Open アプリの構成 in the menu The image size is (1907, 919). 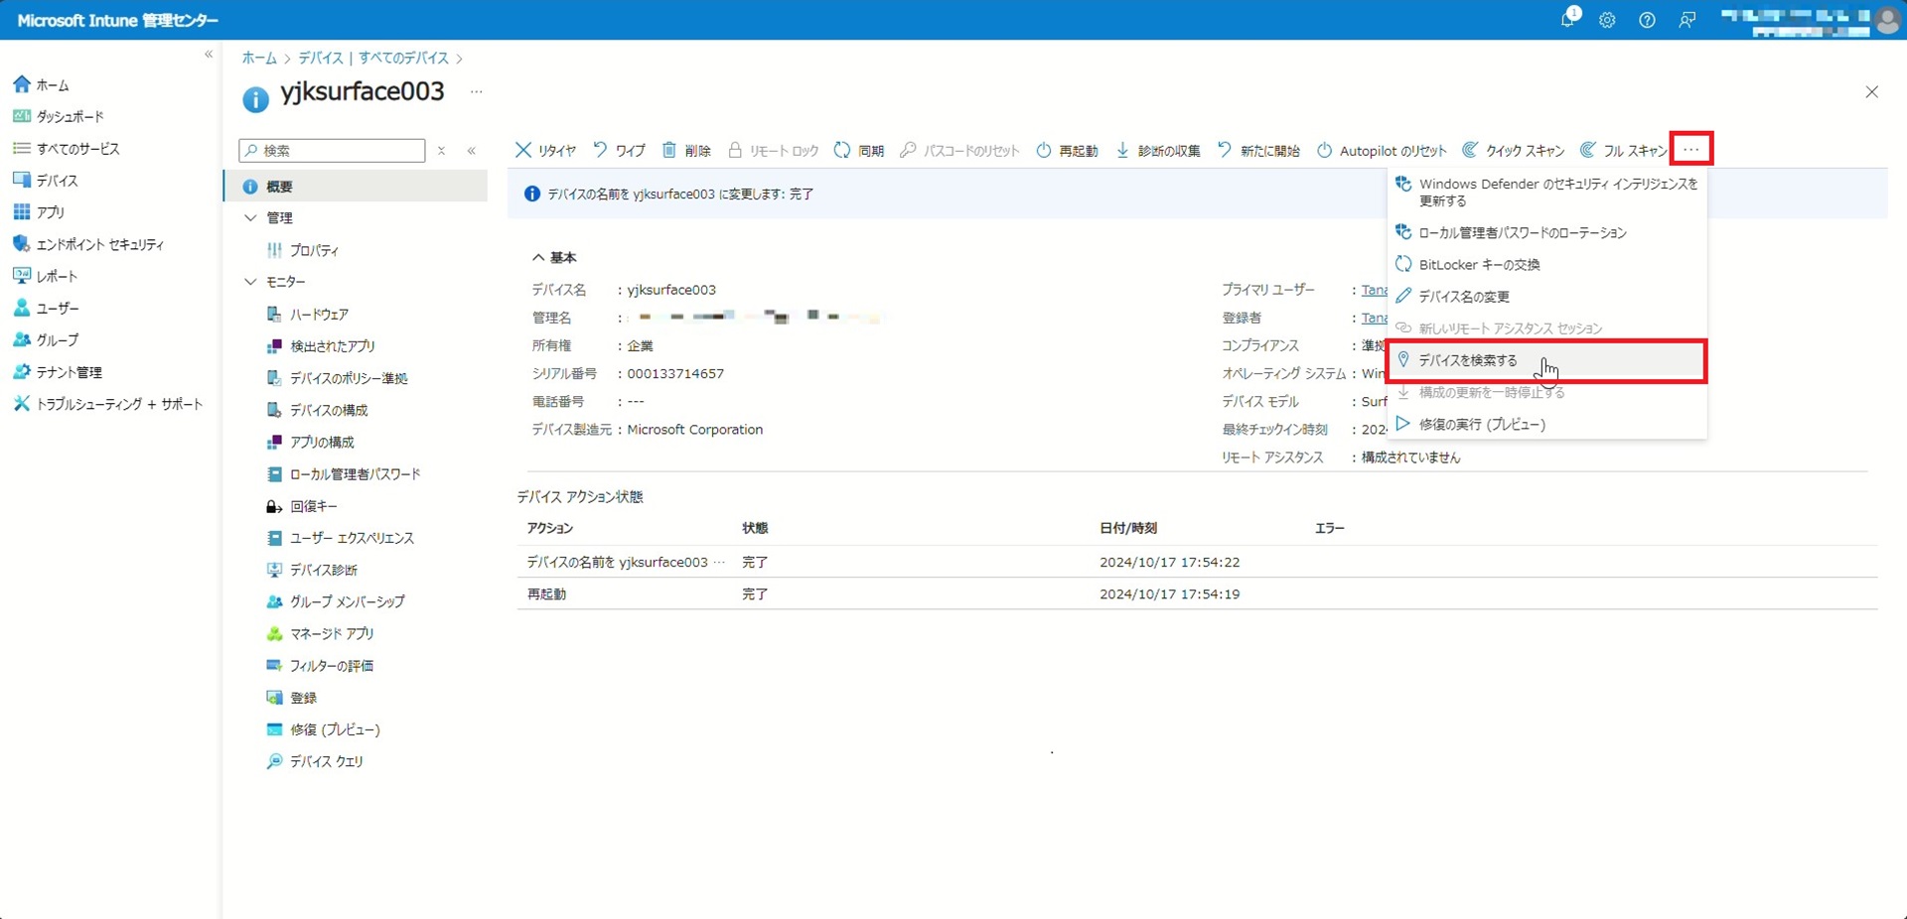click(311, 443)
